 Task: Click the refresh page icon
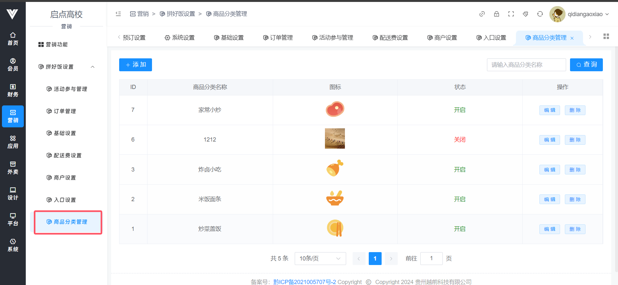540,14
